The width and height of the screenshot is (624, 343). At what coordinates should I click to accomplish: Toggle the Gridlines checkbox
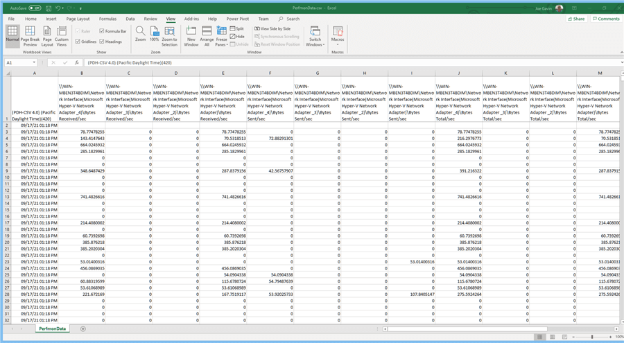(77, 42)
